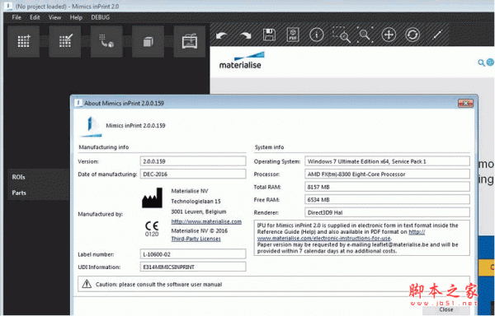The width and height of the screenshot is (495, 316).
Task: Select the measure line tool
Action: 437,35
